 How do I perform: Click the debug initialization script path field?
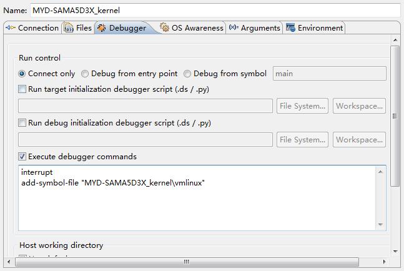point(145,140)
